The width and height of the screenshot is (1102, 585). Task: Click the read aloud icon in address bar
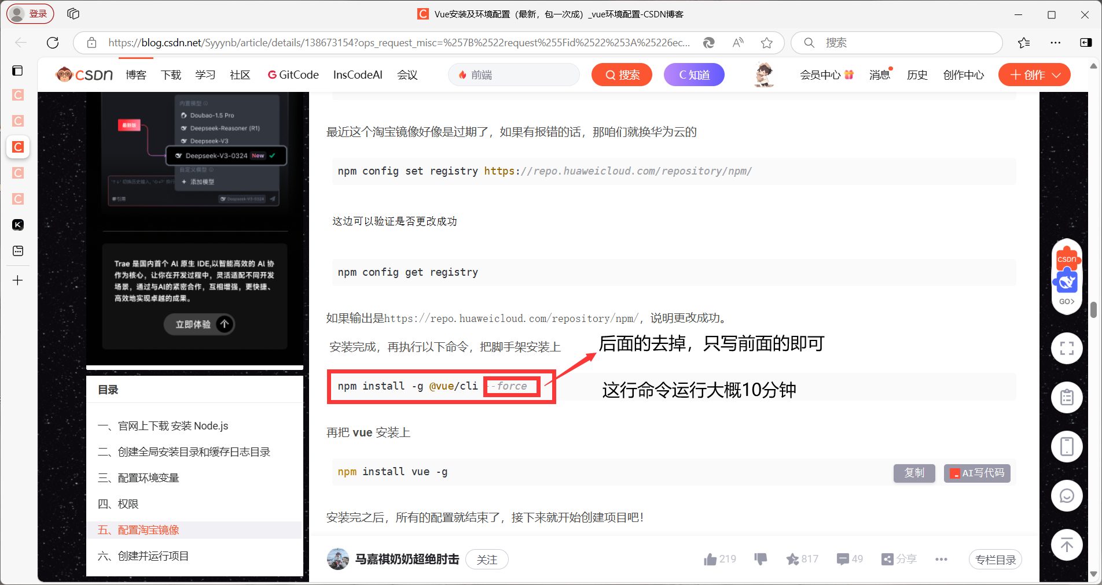pos(738,43)
